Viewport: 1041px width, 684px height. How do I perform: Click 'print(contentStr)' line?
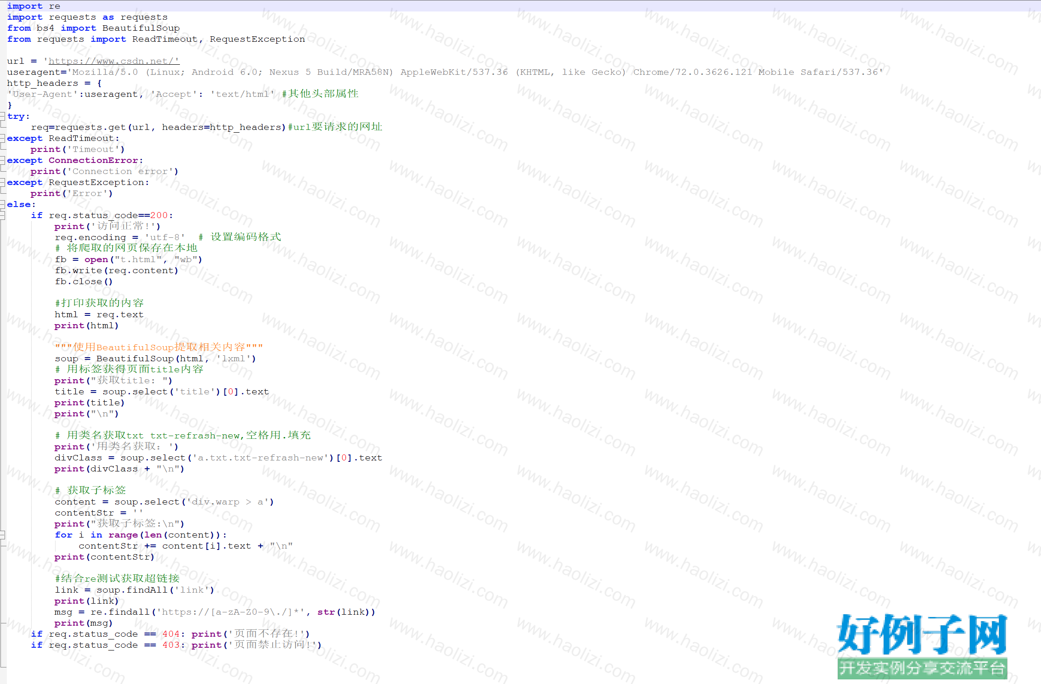tap(105, 557)
